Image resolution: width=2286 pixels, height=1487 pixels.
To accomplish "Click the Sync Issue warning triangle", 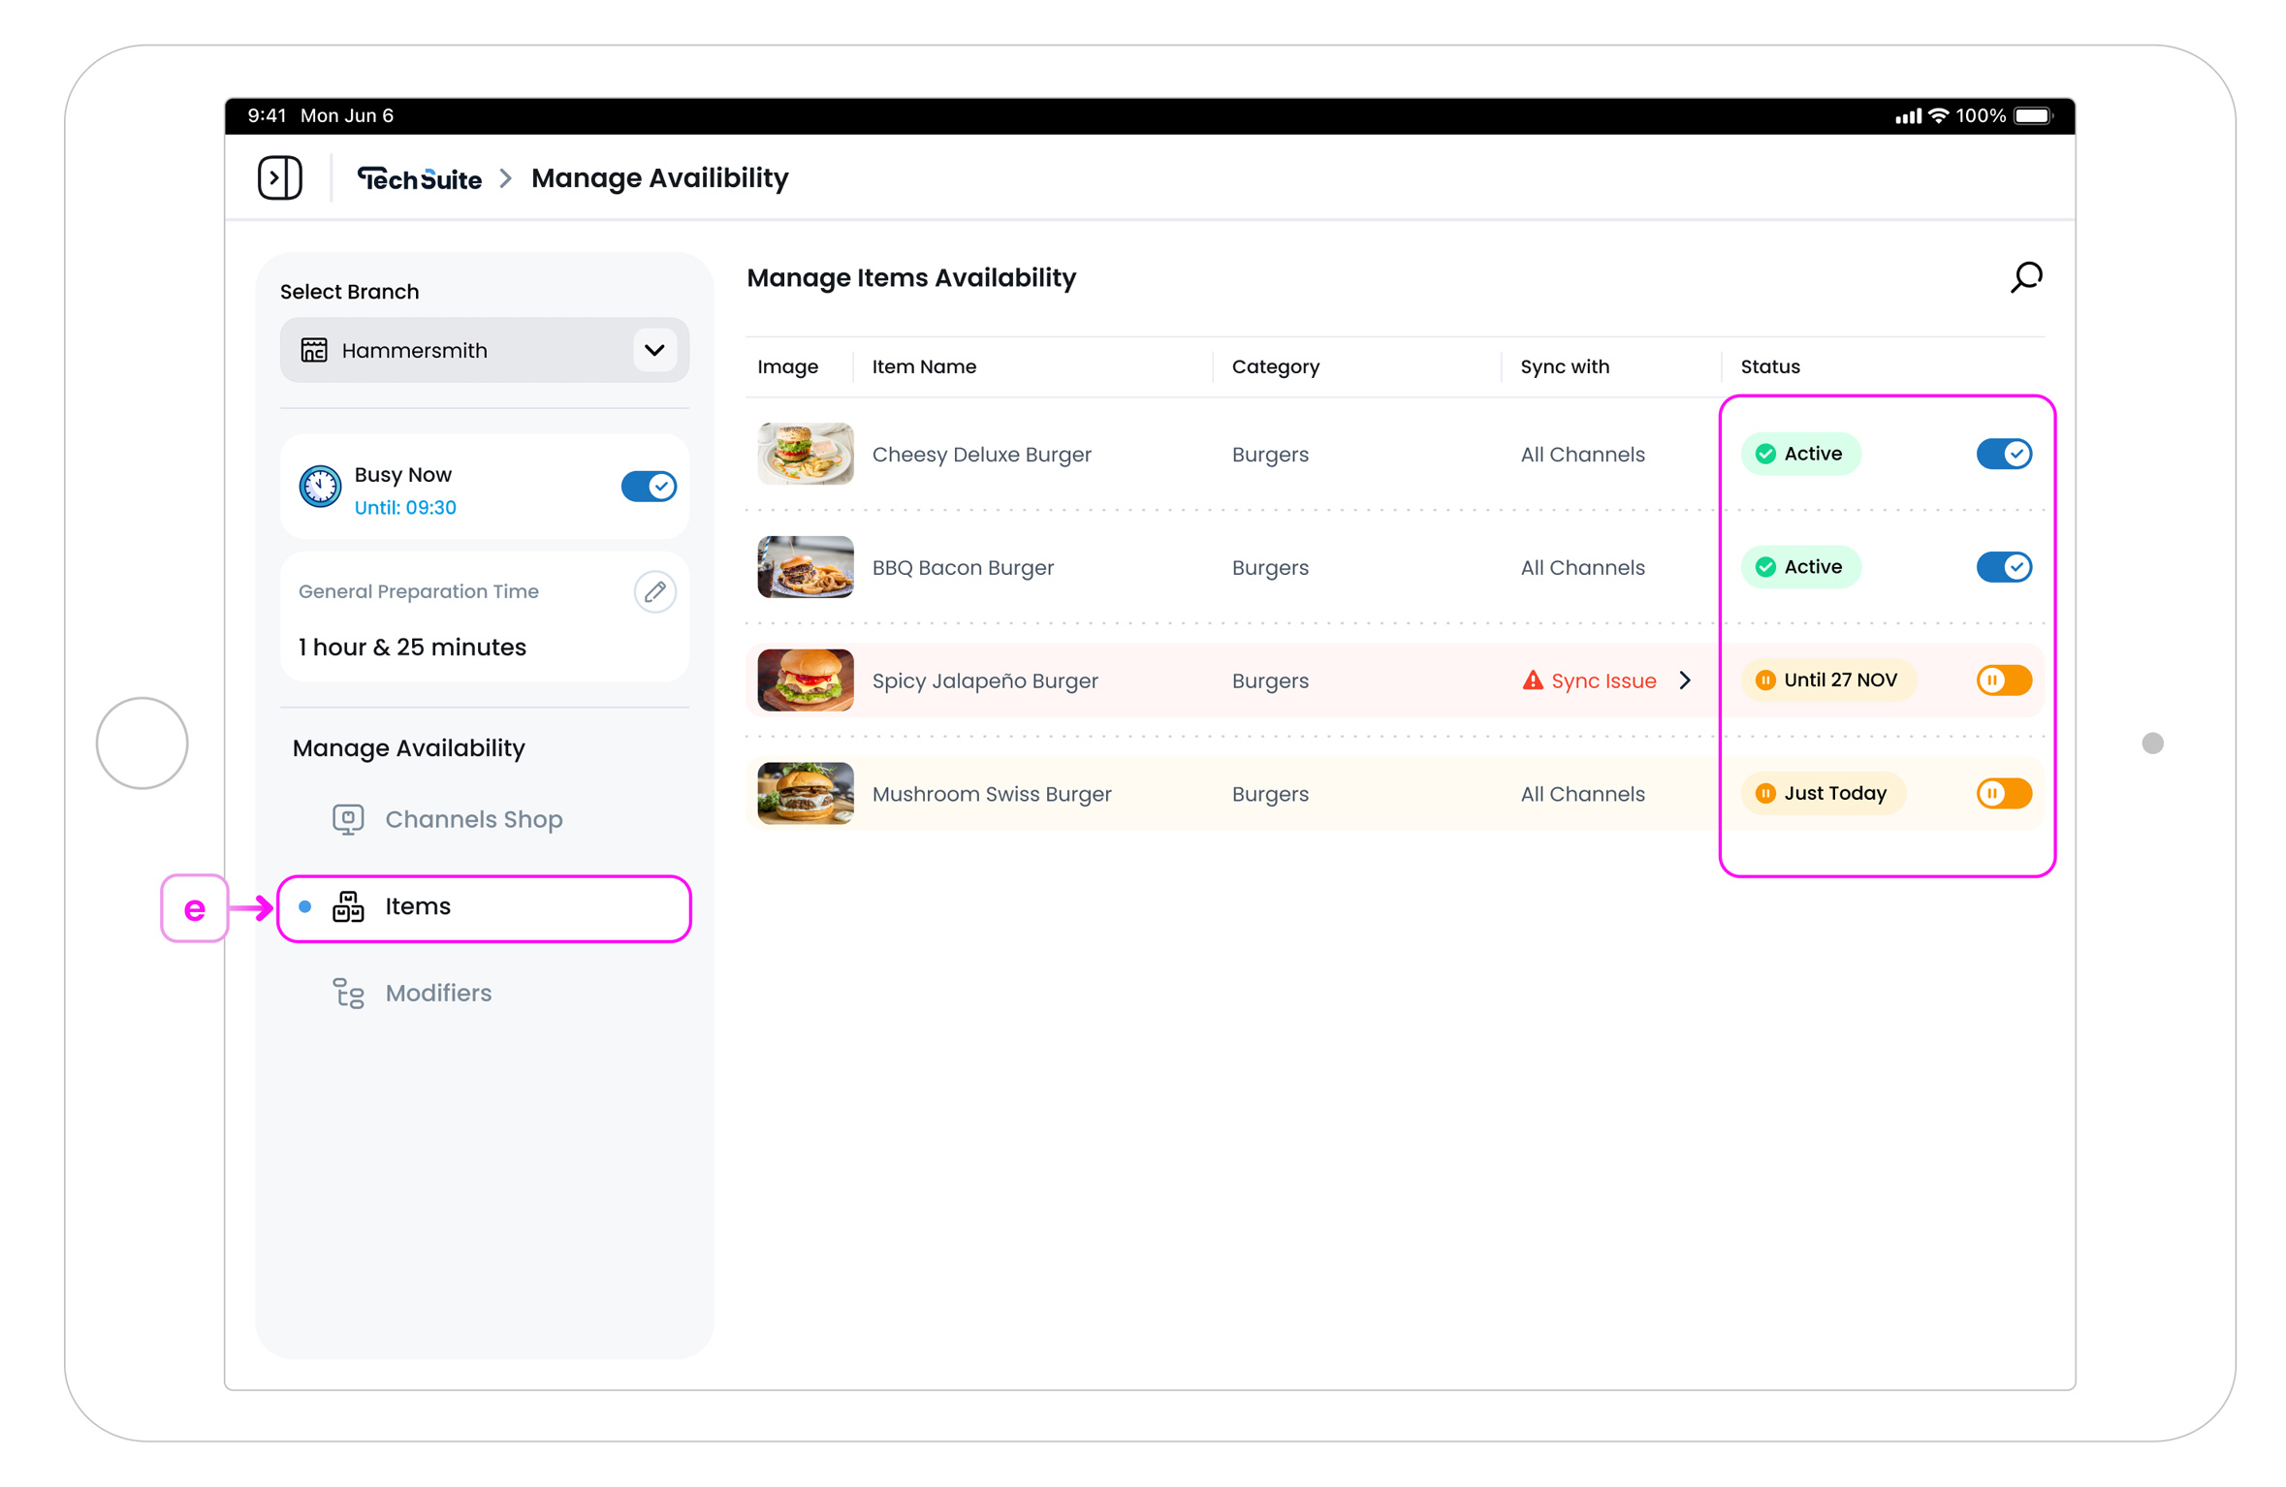I will tap(1532, 680).
